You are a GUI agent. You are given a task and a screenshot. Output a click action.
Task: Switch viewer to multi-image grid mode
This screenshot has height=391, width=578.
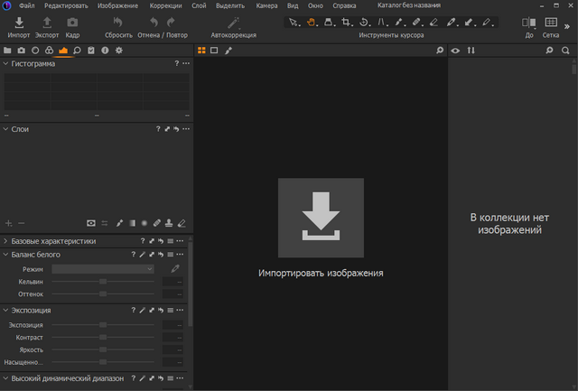pos(200,51)
